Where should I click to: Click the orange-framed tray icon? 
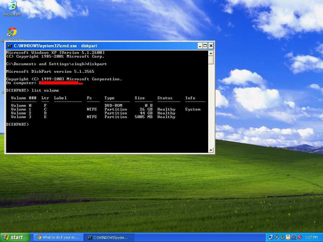coord(288,238)
